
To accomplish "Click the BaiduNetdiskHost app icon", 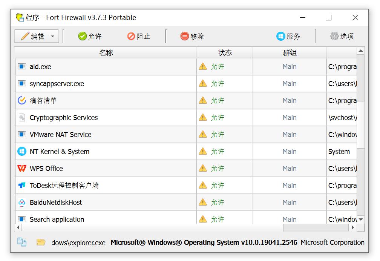I will tap(23, 202).
